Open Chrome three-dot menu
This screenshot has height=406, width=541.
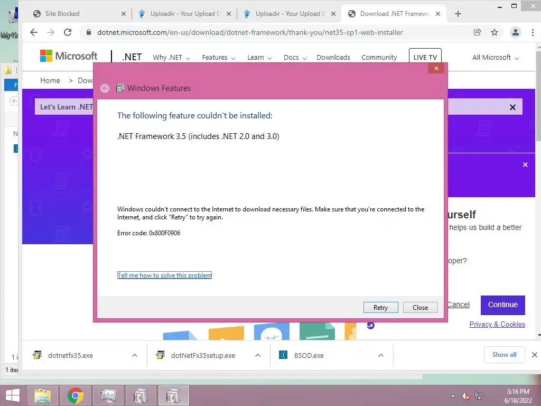533,32
